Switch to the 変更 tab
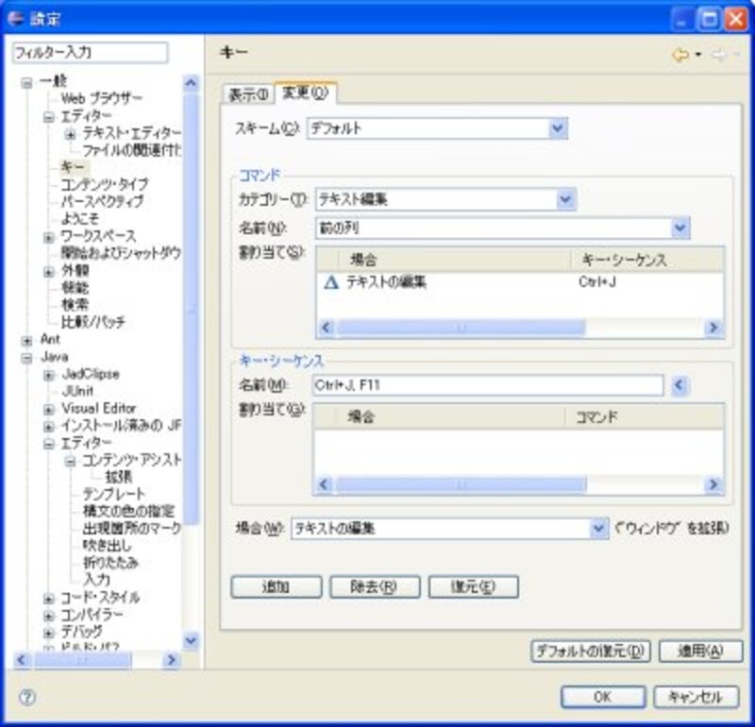The height and width of the screenshot is (727, 755). (x=305, y=94)
